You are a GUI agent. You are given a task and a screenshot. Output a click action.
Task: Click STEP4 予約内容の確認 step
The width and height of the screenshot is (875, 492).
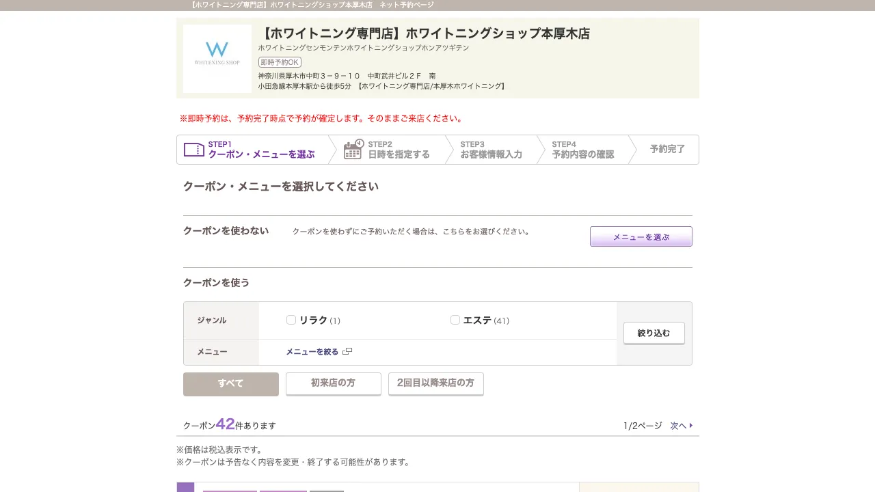(x=582, y=150)
